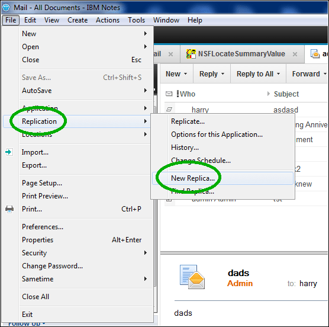Image resolution: width=329 pixels, height=327 pixels.
Task: Close the NSFLocateSummaryValue tab
Action: coord(295,54)
